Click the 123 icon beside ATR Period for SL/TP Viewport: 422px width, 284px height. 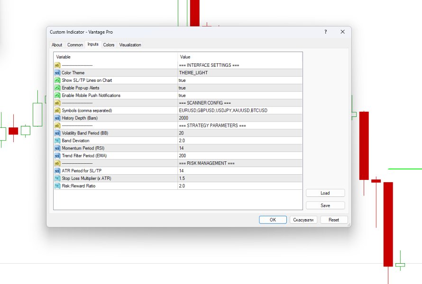coord(58,171)
